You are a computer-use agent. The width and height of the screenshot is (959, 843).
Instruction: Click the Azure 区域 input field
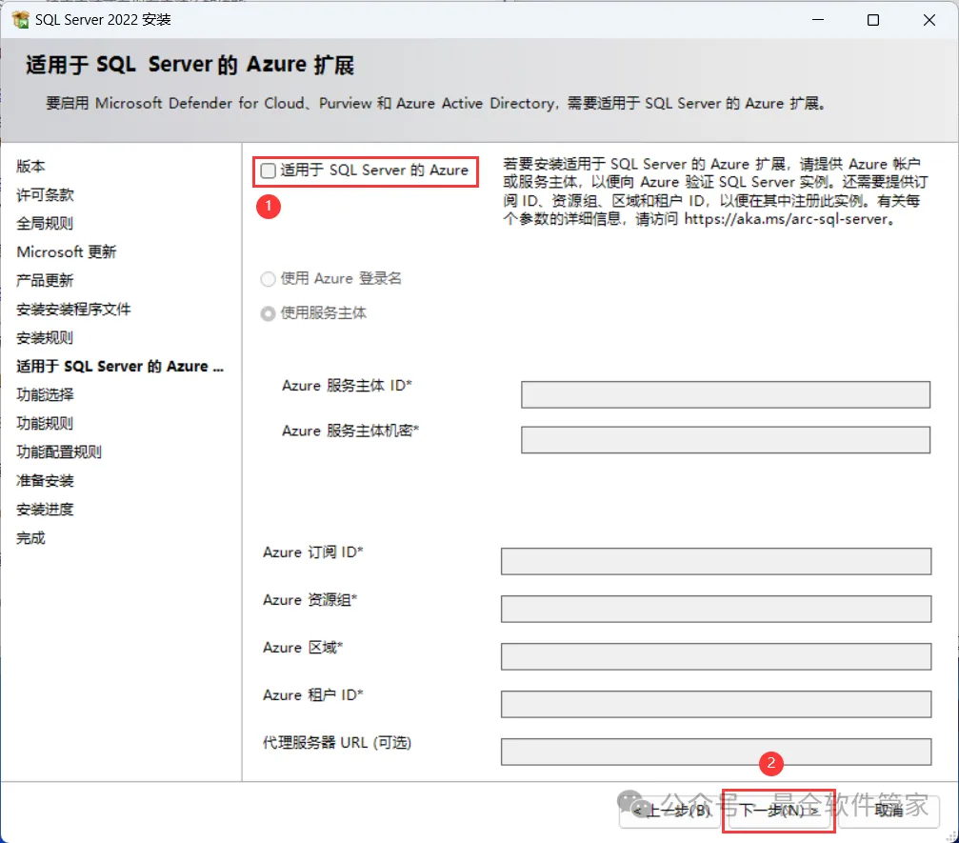(x=715, y=656)
